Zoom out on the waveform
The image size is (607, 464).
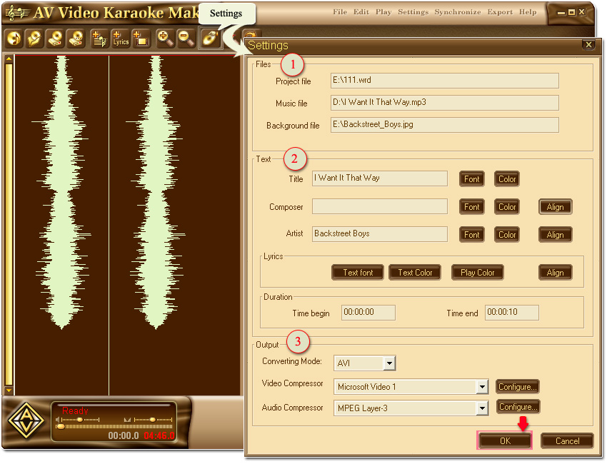click(x=186, y=39)
